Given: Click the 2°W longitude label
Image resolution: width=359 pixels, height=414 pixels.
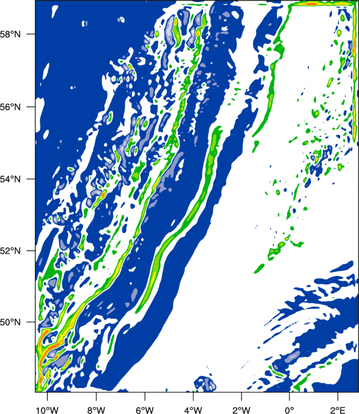Looking at the screenshot, I should coord(241,410).
